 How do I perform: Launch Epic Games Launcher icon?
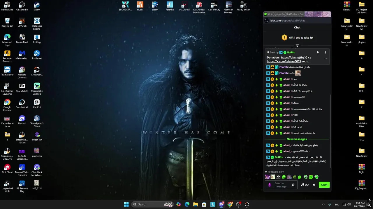(7, 89)
